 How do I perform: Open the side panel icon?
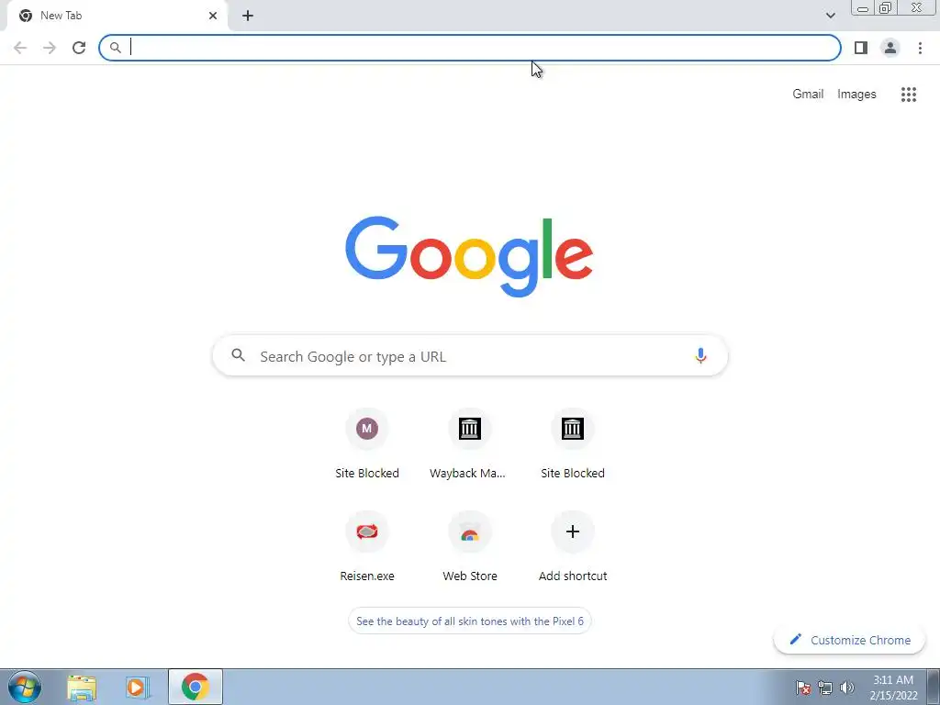(x=861, y=48)
